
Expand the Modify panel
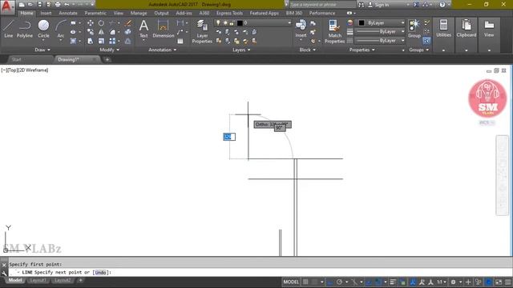point(109,50)
